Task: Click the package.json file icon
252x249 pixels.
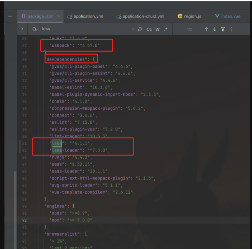Action: [24, 16]
